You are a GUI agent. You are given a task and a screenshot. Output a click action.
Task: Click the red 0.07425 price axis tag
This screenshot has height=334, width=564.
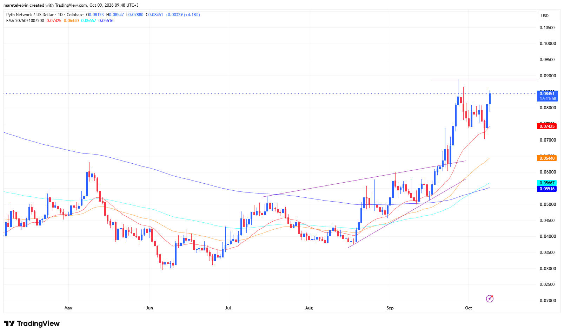(x=547, y=126)
